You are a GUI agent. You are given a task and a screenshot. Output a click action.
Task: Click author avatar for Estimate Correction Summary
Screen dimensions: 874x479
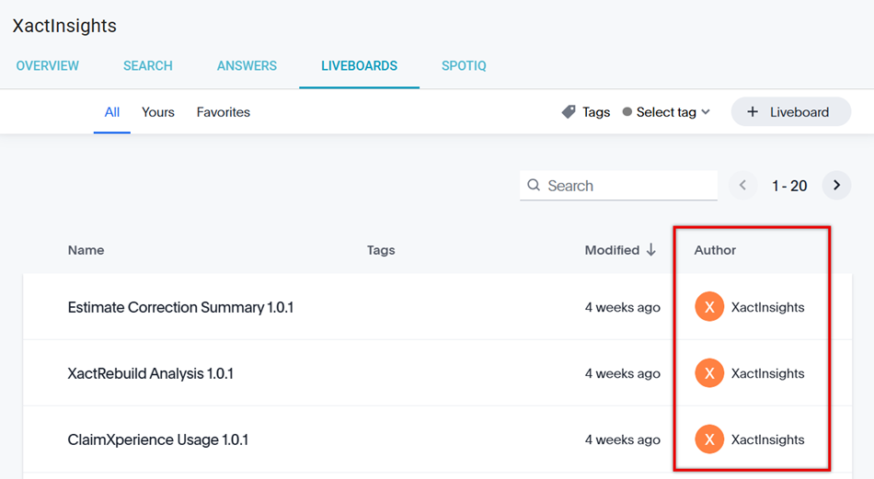(x=709, y=307)
